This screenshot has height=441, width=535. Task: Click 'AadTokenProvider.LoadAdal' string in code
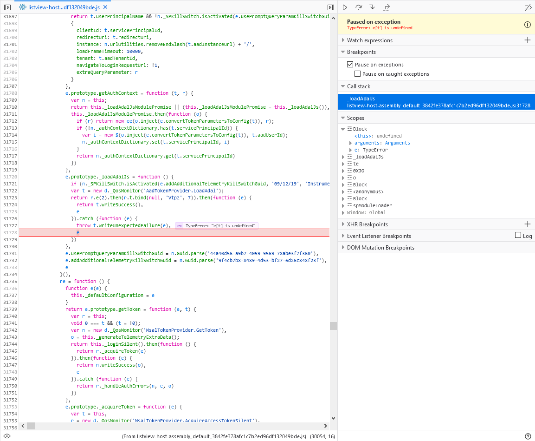click(182, 191)
